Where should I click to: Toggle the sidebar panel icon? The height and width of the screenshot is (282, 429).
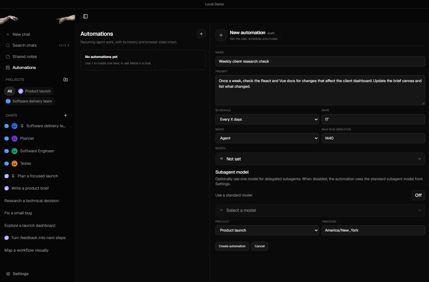[x=85, y=16]
